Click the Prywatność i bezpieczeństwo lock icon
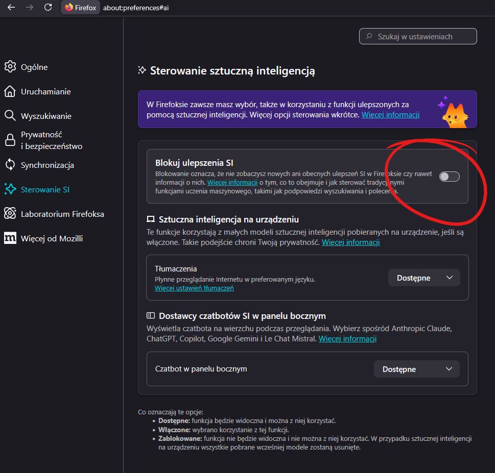The height and width of the screenshot is (473, 495). (10, 140)
